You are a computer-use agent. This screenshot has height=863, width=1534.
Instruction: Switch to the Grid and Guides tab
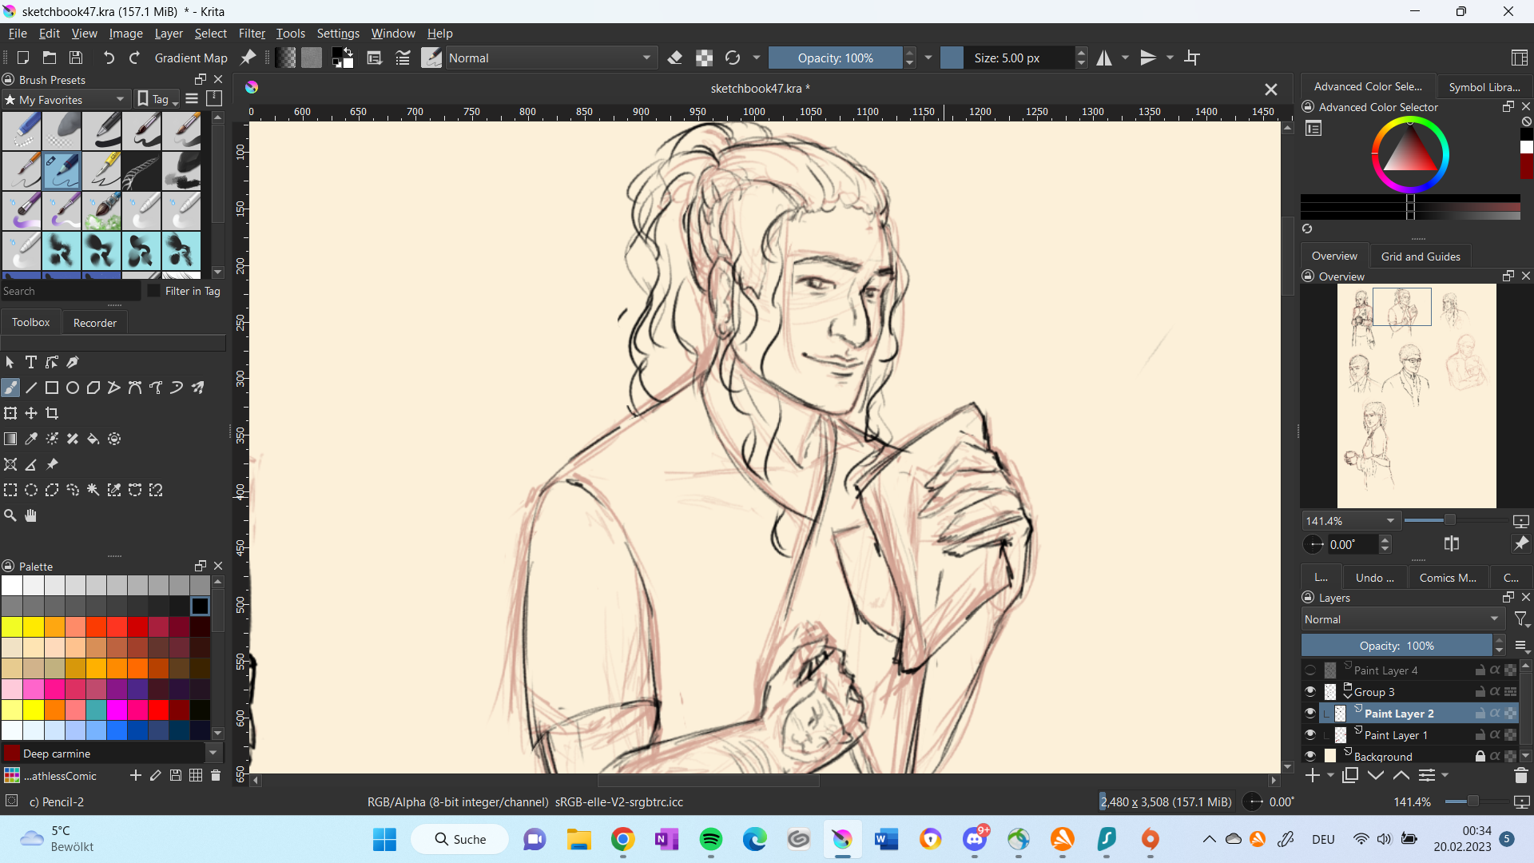(1420, 257)
